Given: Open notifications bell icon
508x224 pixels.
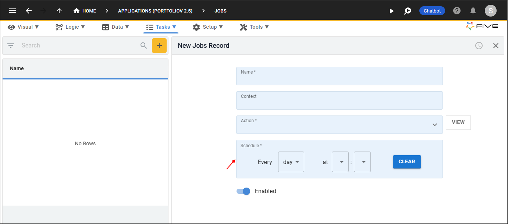Looking at the screenshot, I should 474,11.
